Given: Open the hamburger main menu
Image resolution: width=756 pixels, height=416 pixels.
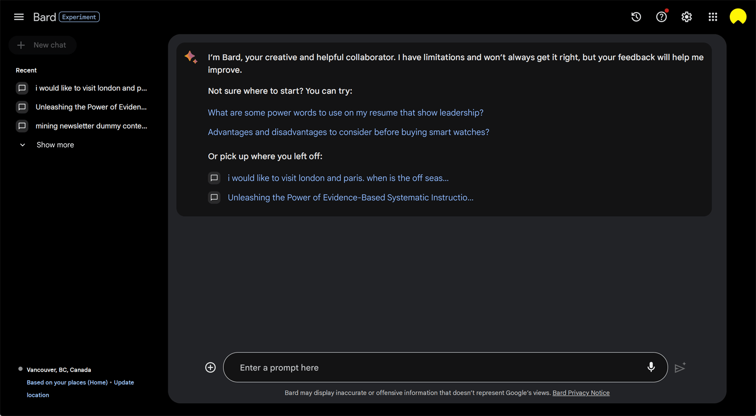Looking at the screenshot, I should tap(19, 17).
